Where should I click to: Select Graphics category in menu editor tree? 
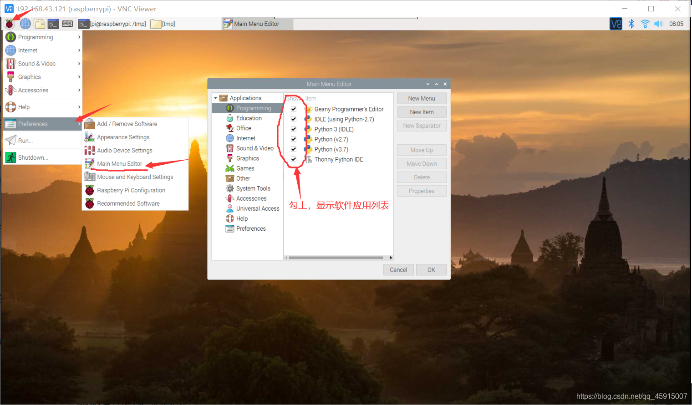[248, 158]
